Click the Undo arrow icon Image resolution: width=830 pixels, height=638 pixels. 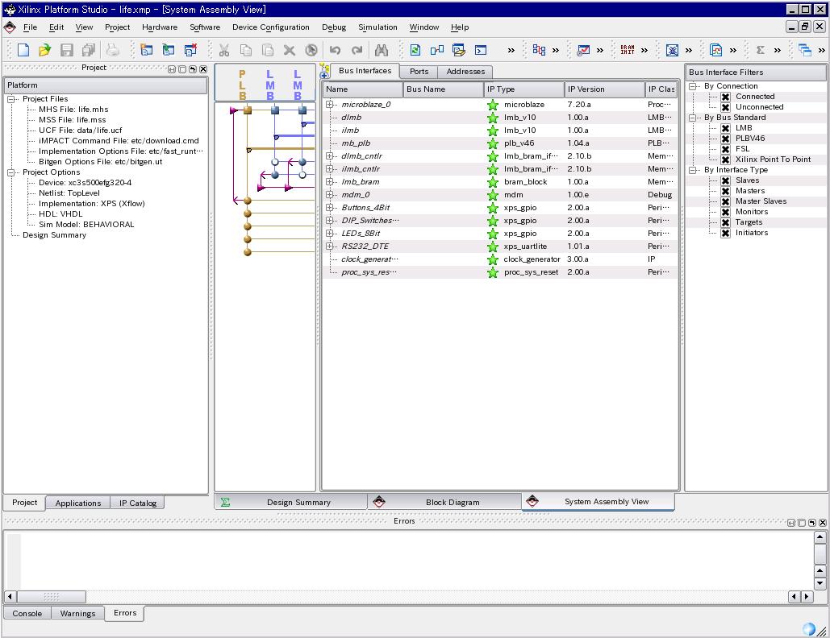[335, 50]
